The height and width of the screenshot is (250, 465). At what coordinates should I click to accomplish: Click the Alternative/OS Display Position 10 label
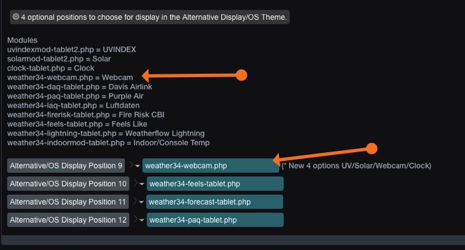coord(68,184)
